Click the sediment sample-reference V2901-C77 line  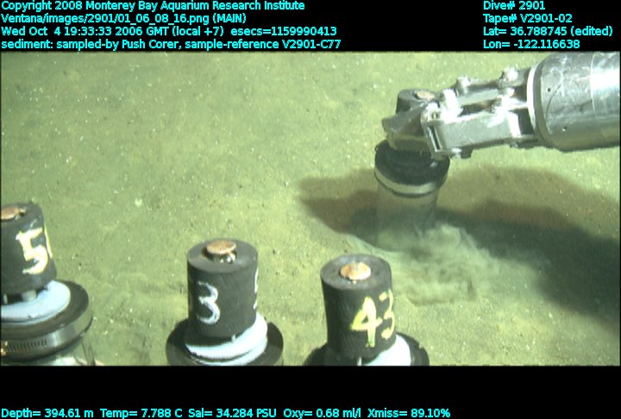tap(171, 44)
